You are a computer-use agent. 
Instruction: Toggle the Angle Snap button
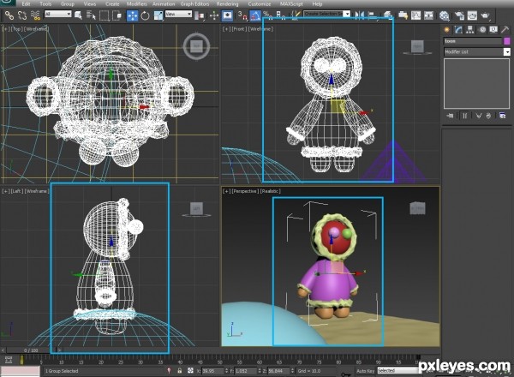click(x=255, y=15)
